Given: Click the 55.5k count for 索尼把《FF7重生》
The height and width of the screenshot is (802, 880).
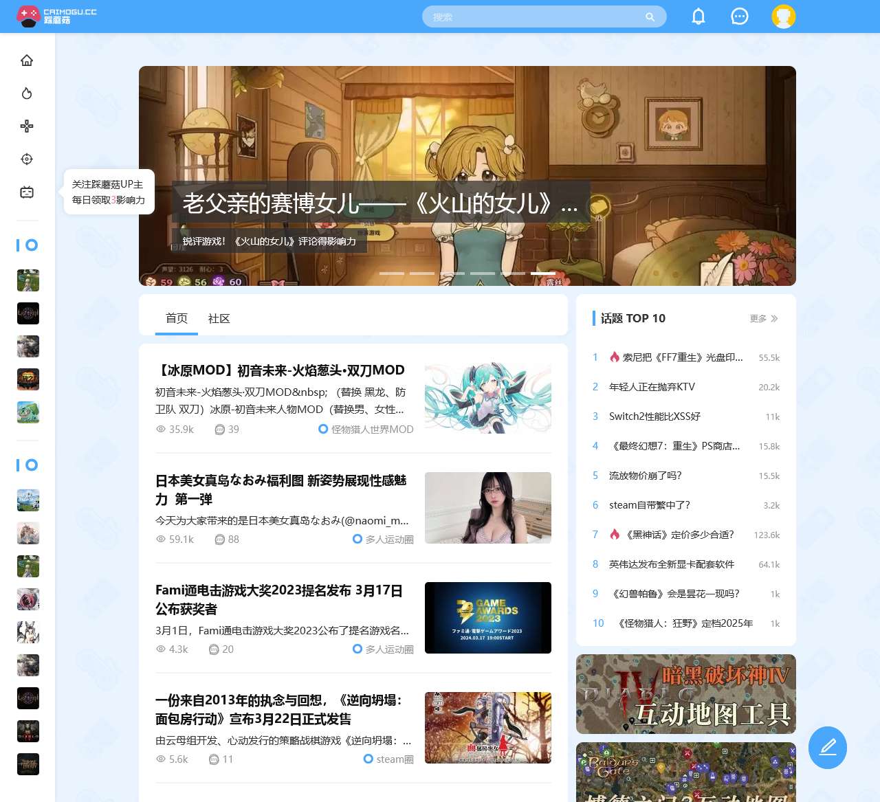Looking at the screenshot, I should [x=769, y=358].
